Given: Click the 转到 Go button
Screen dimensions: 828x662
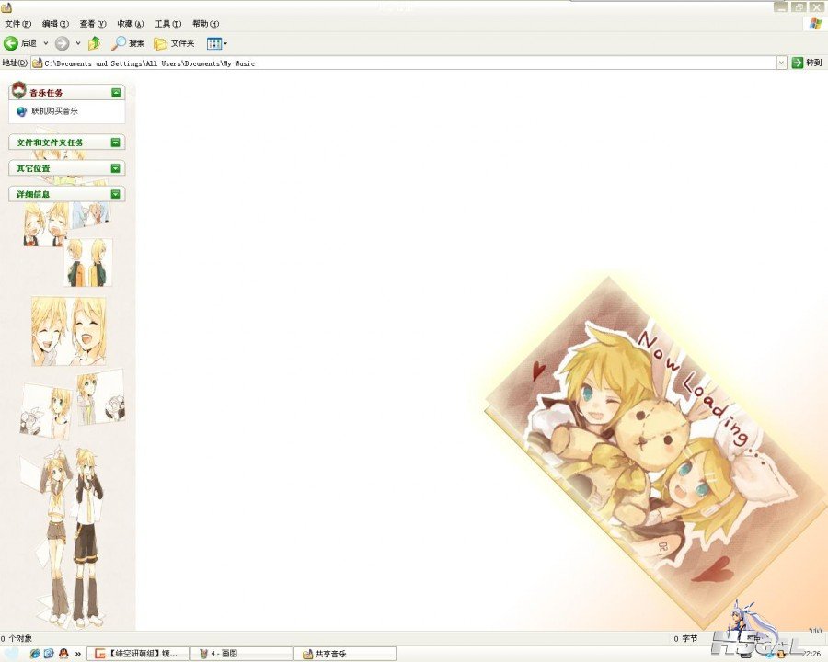Looking at the screenshot, I should coord(807,63).
